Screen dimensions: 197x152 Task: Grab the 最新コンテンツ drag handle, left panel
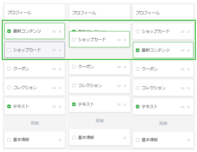[x=54, y=31]
